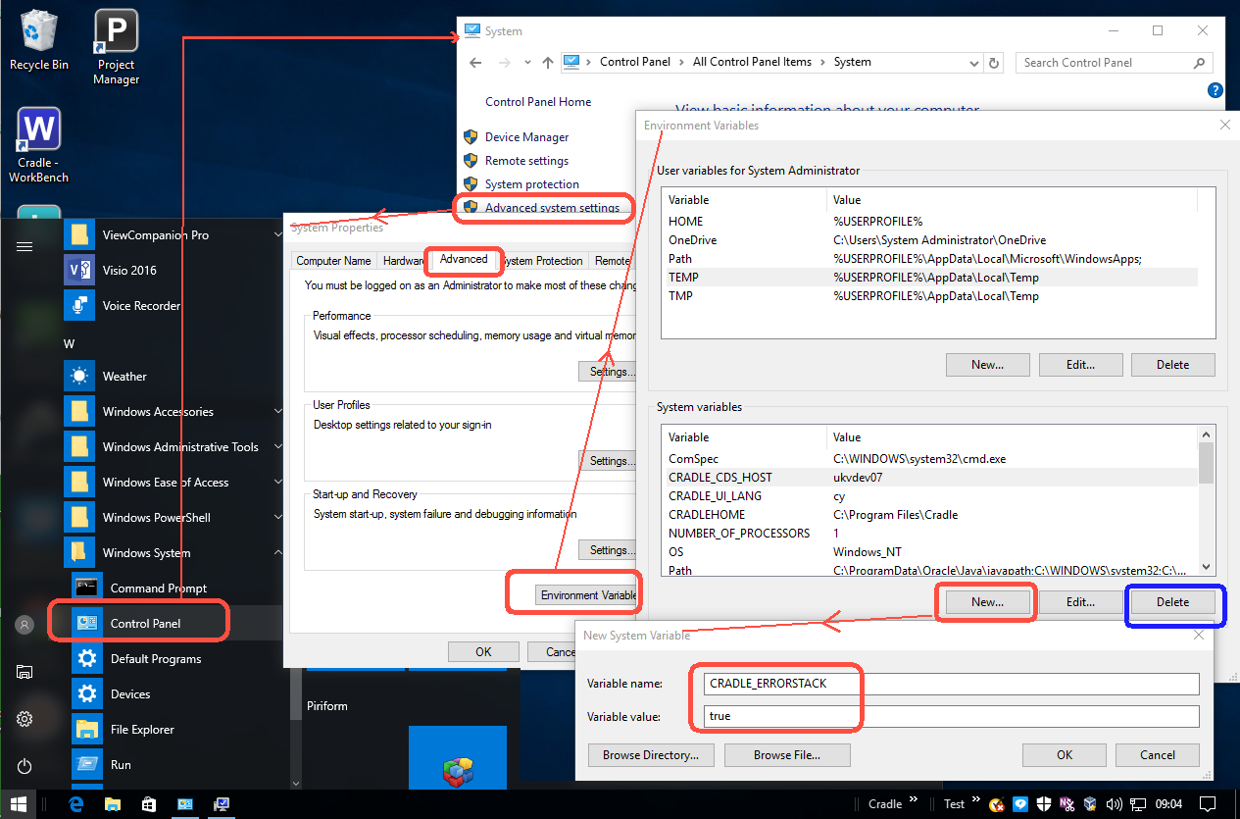Expand Windows Accessories folder in Start
The image size is (1240, 819).
point(278,412)
